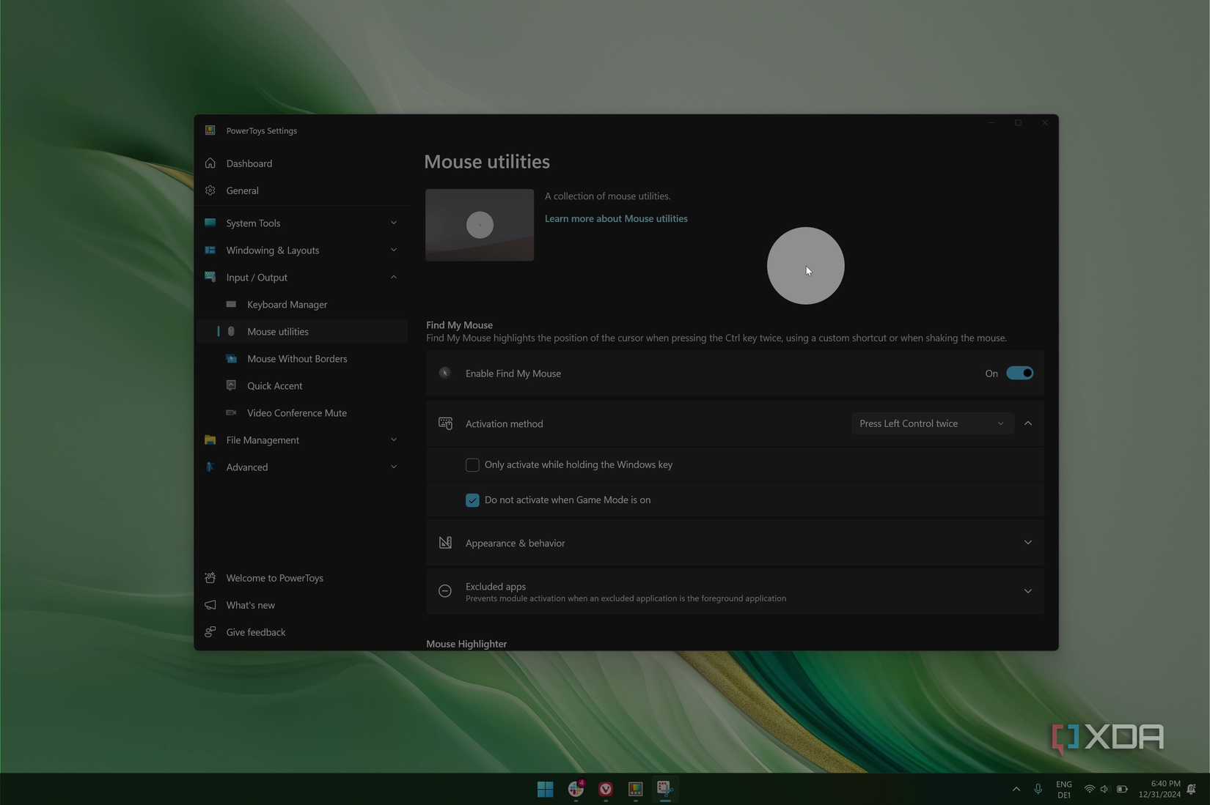This screenshot has height=805, width=1210.
Task: Open the Activation method dropdown
Action: 932,423
